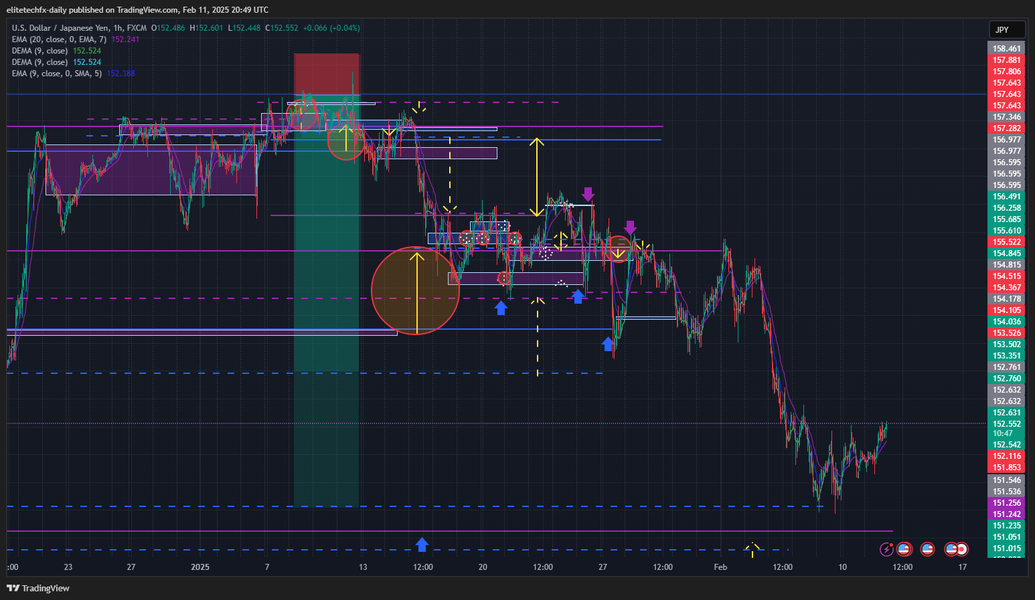The image size is (1035, 600).
Task: Click the '13' date on time axis
Action: coord(363,567)
